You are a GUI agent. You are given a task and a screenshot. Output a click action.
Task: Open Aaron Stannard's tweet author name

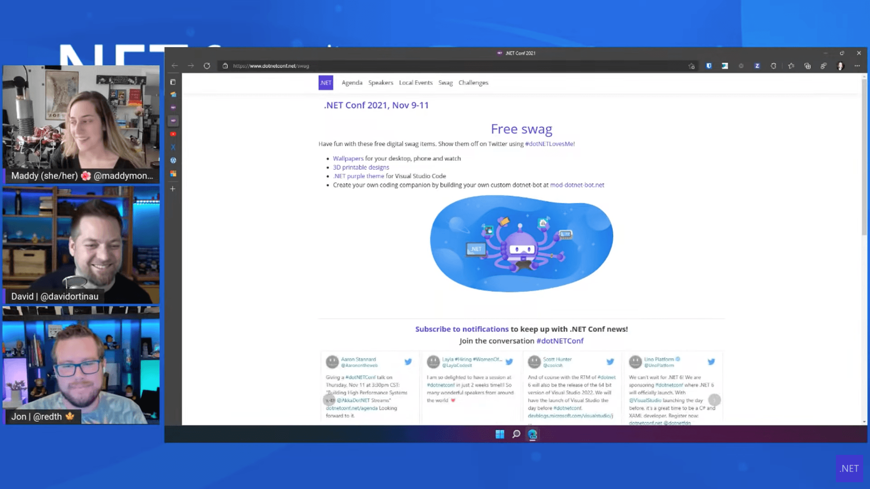point(358,359)
